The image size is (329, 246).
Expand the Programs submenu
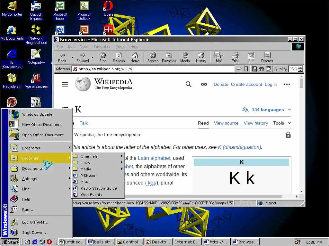(41, 148)
